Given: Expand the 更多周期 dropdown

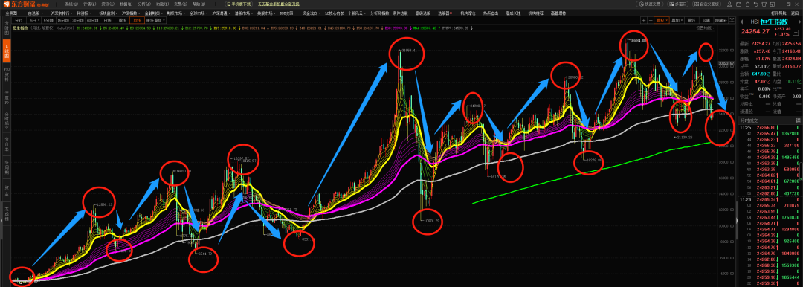Looking at the screenshot, I should point(155,21).
